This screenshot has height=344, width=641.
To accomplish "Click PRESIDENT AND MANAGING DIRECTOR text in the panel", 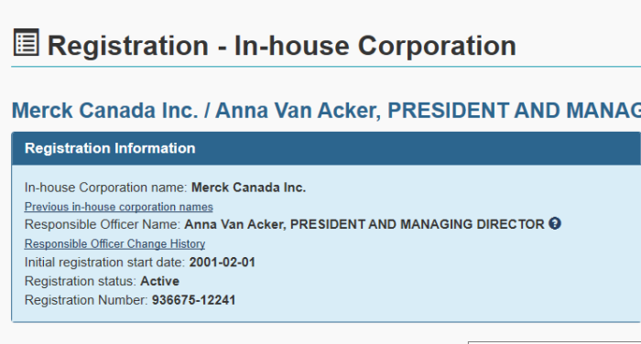I will pyautogui.click(x=418, y=224).
